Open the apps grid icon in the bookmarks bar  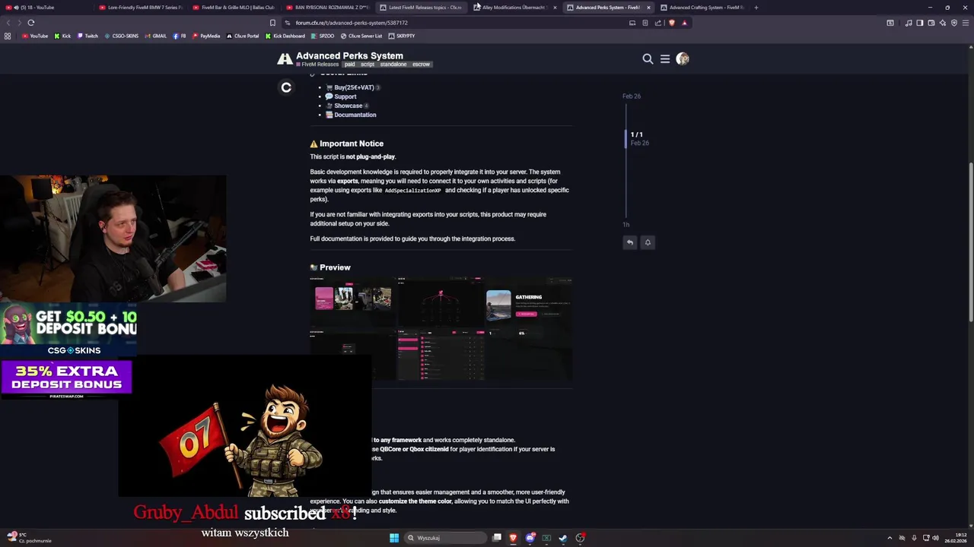click(8, 36)
